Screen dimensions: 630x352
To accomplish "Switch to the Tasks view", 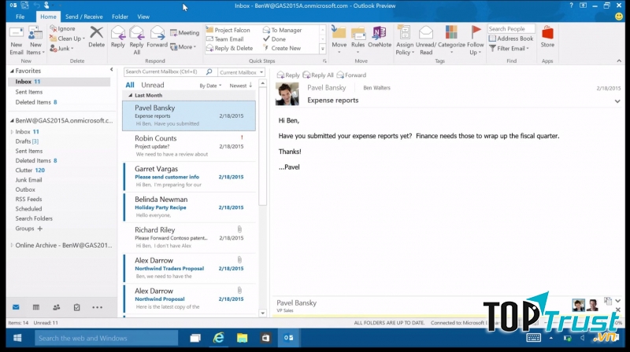I will click(x=76, y=307).
